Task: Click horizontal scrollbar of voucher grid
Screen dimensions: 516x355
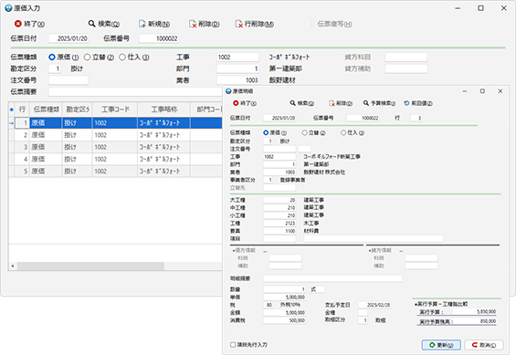Action: point(90,266)
